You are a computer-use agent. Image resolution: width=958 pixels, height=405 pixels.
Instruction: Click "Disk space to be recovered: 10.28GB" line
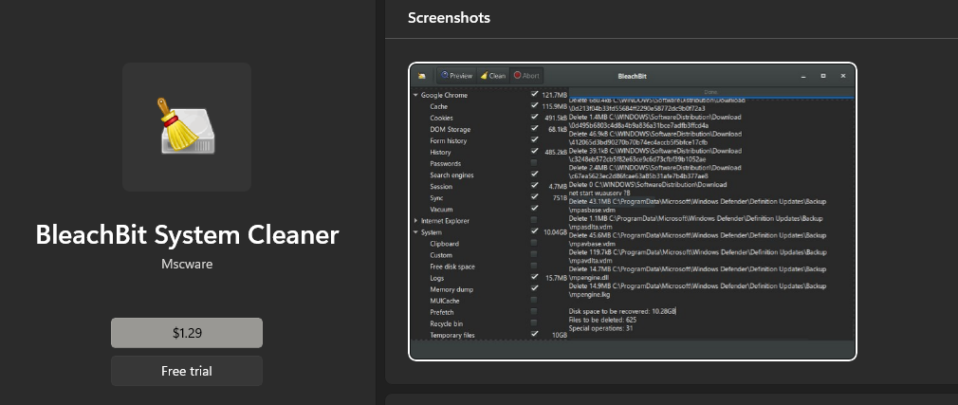tap(622, 311)
